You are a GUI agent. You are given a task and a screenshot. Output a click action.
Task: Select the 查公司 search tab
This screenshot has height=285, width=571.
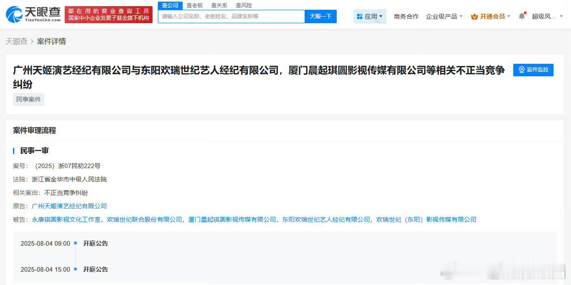170,5
